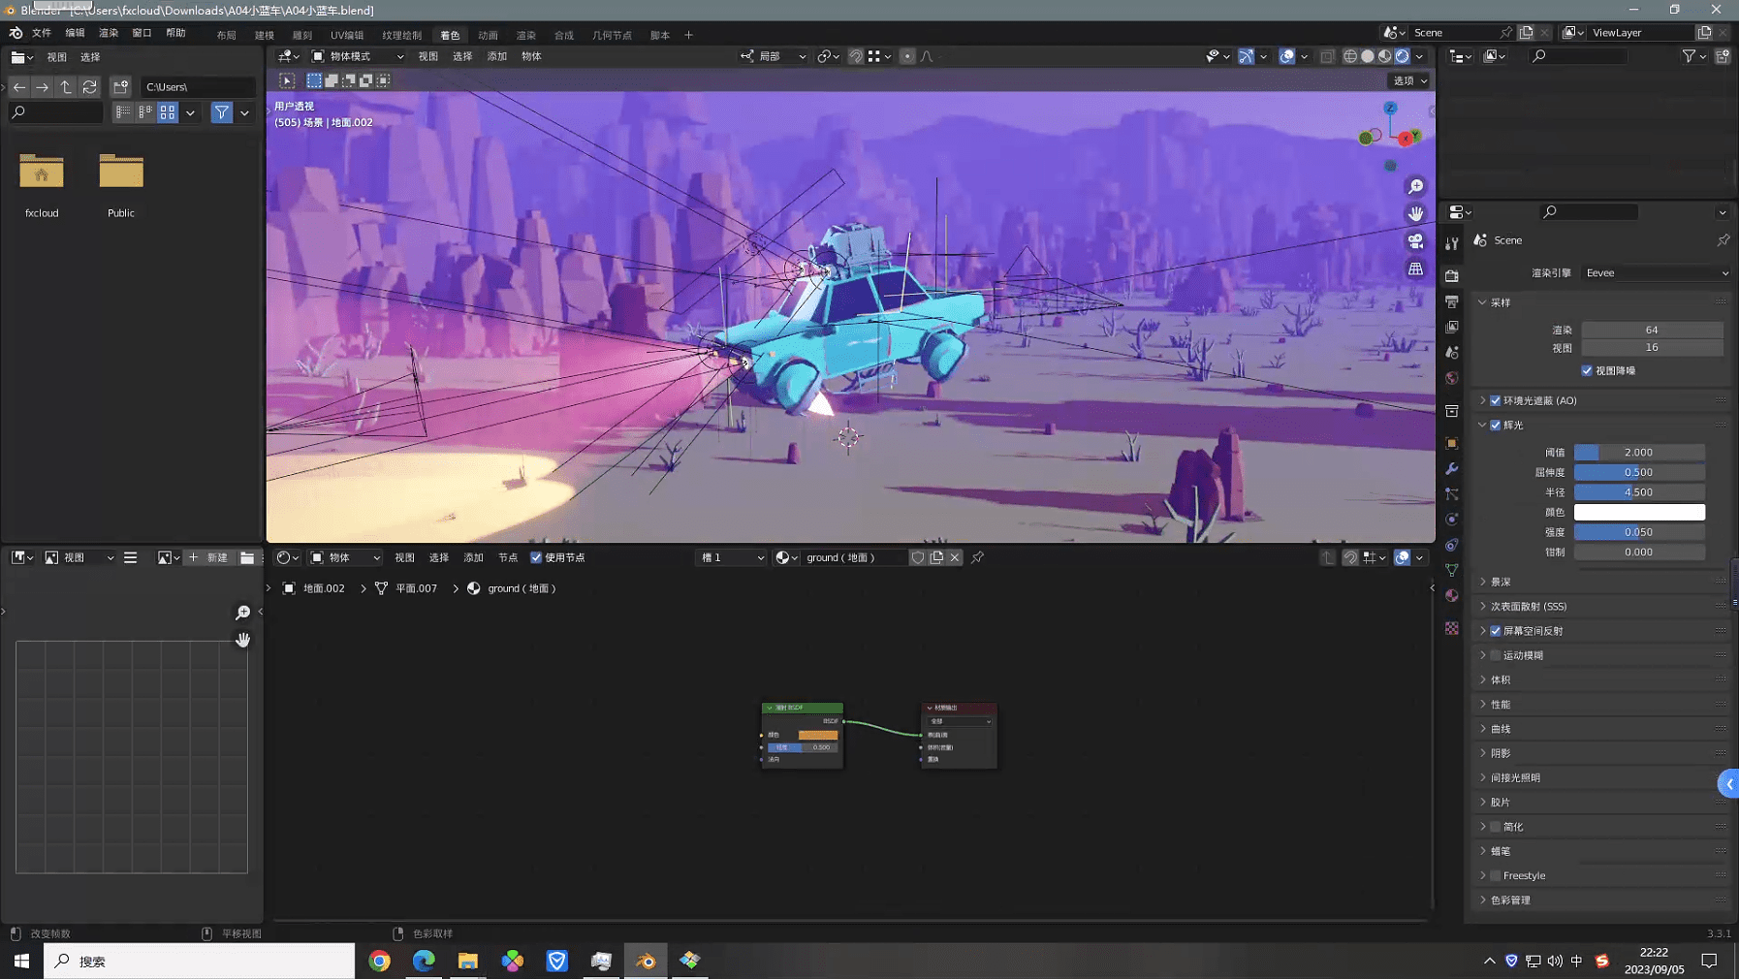The image size is (1739, 979).
Task: Click the 半径 slider showing 4.500
Action: point(1639,492)
